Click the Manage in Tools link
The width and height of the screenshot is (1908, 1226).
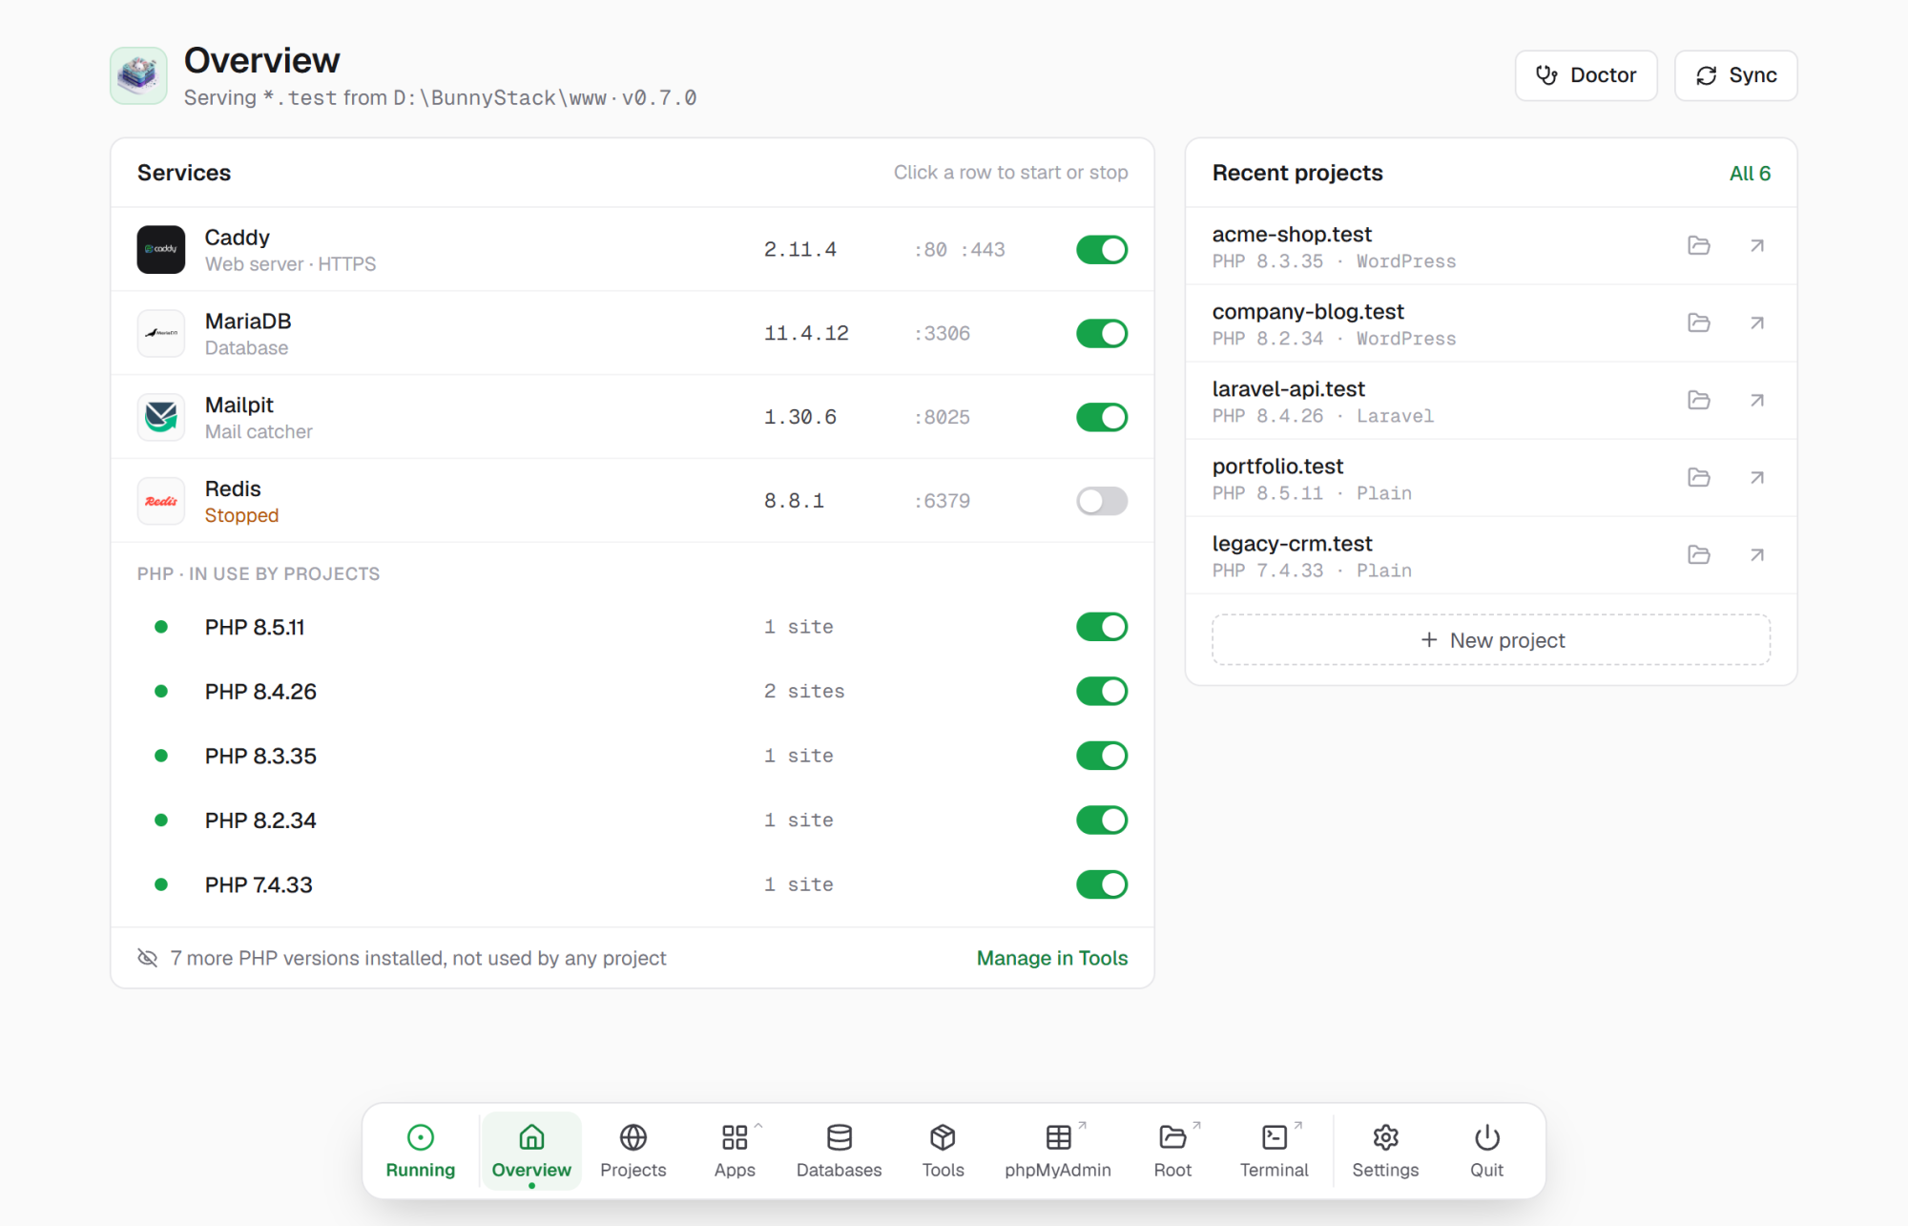point(1052,958)
